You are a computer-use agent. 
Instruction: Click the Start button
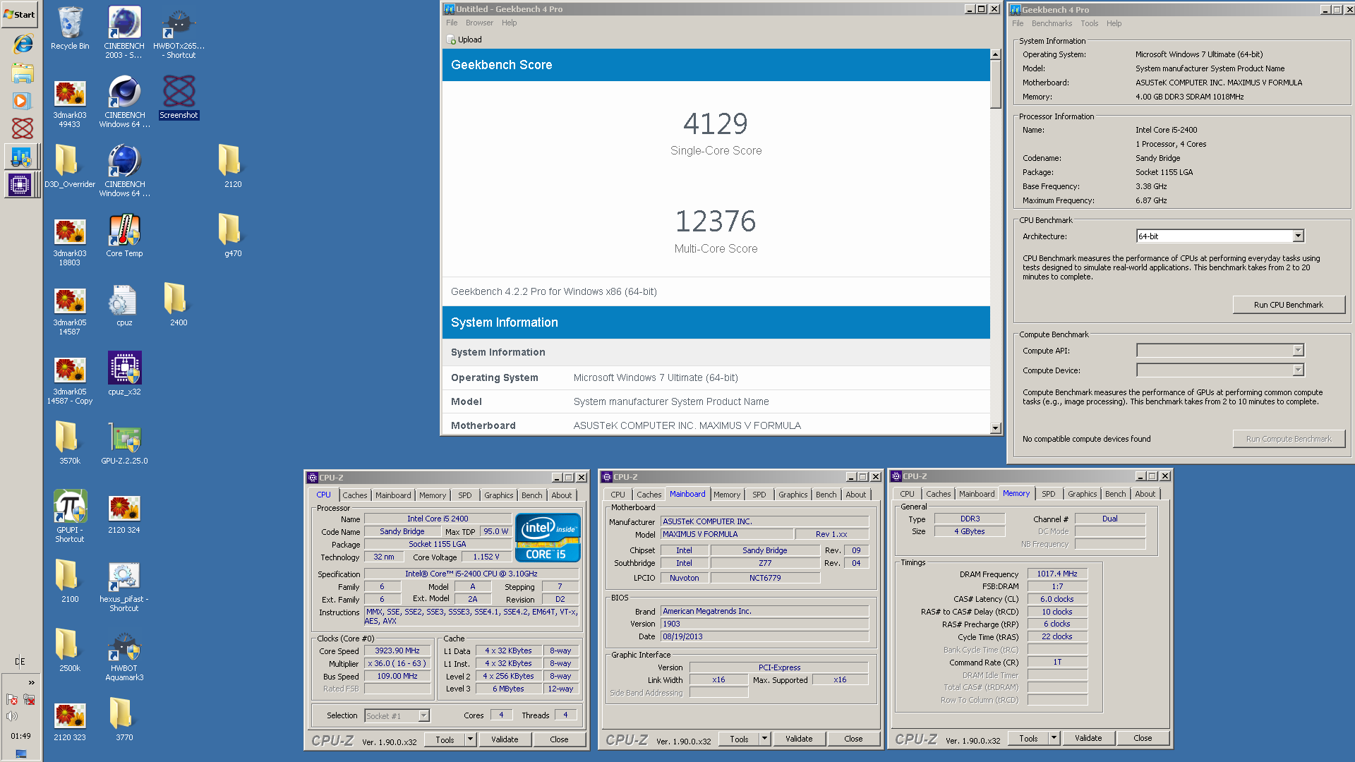coord(20,14)
